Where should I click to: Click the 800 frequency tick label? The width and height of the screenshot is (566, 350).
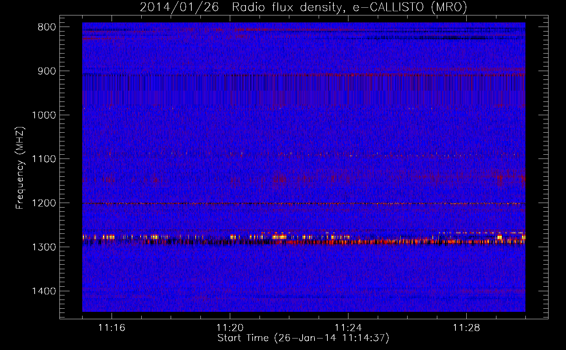(x=47, y=27)
